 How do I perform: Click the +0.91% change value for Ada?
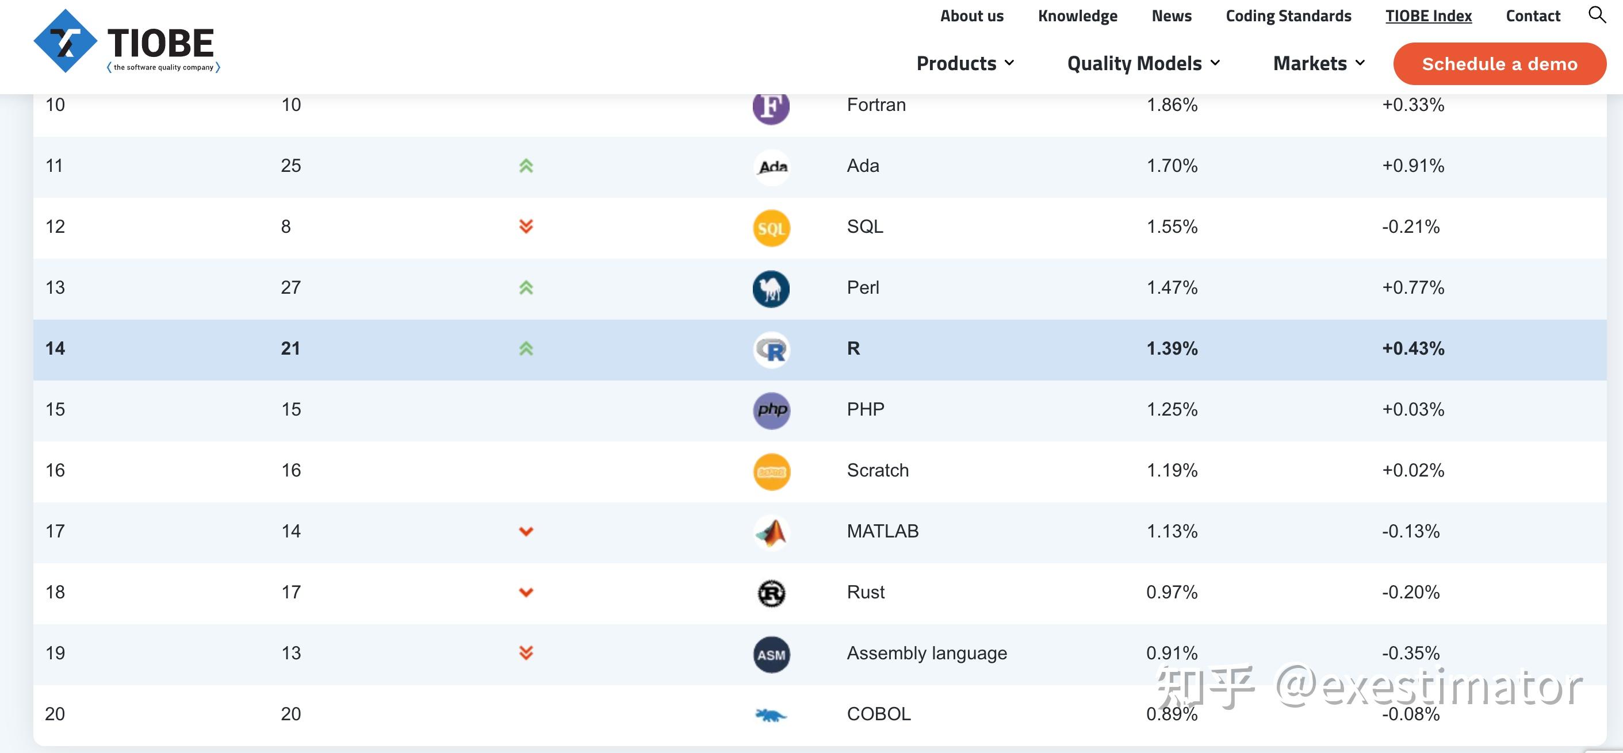(1413, 166)
